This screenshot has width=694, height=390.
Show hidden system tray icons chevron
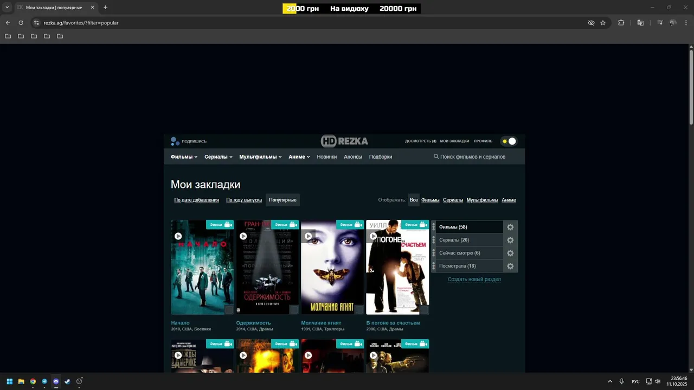[610, 381]
